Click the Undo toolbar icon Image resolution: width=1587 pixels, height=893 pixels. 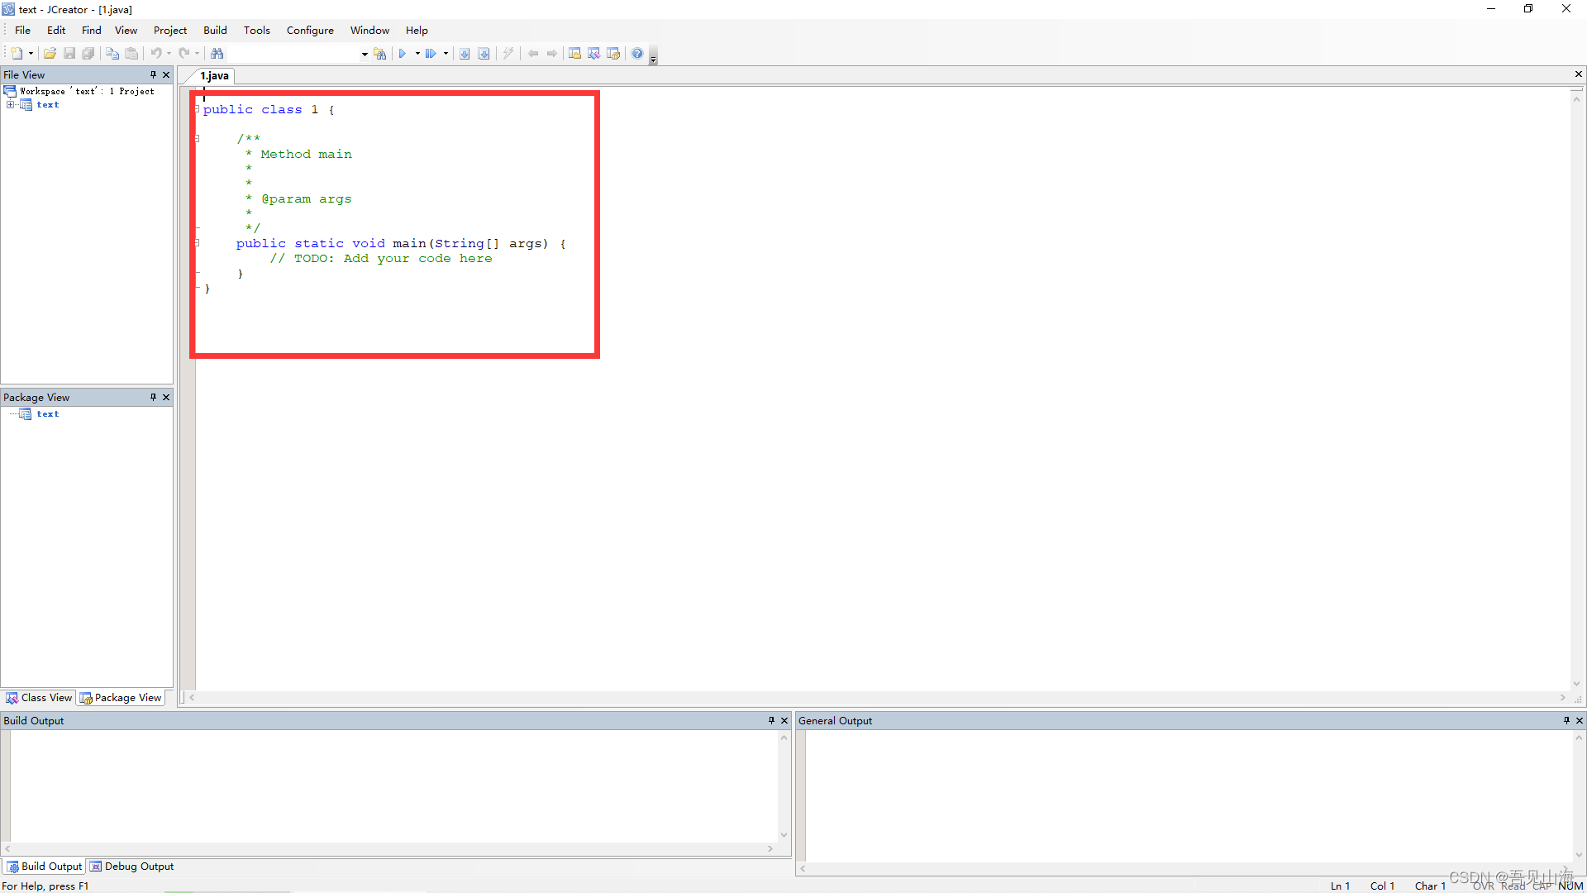155,54
